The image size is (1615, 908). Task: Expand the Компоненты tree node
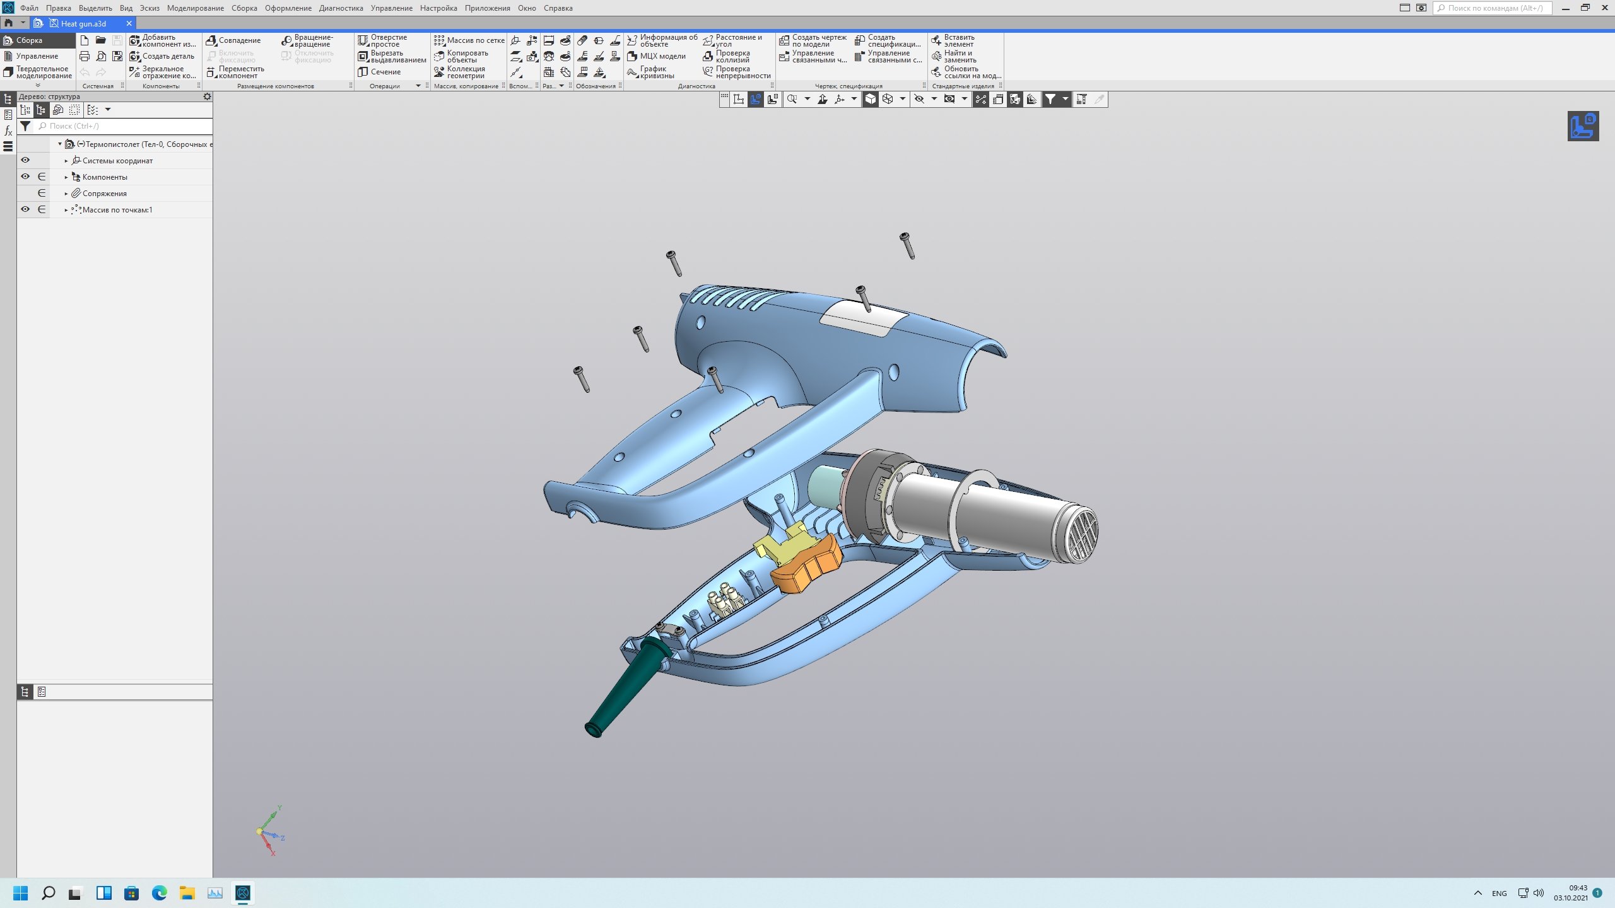tap(66, 177)
